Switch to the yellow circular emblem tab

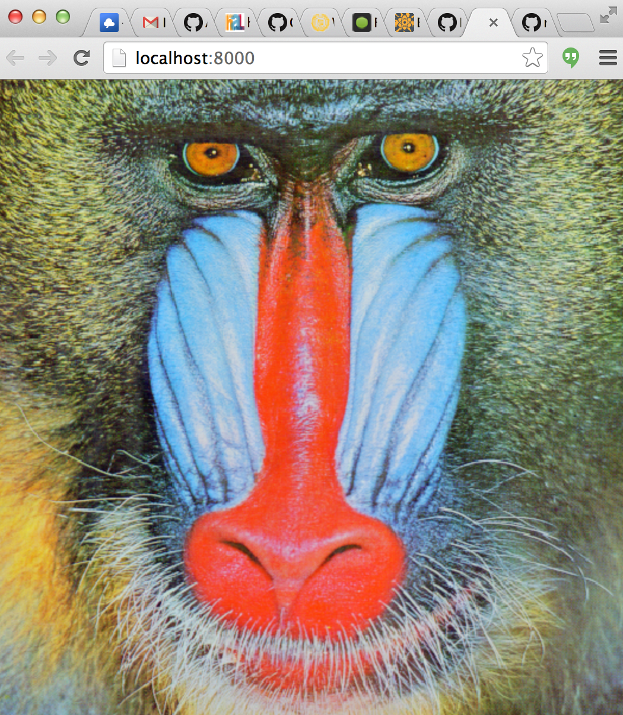(320, 23)
